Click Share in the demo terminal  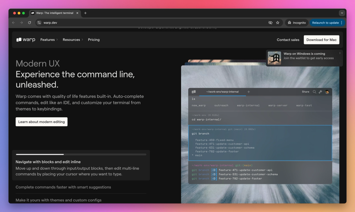[x=306, y=92]
